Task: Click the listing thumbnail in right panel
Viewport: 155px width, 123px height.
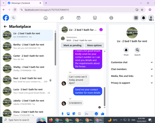Action: [132, 33]
